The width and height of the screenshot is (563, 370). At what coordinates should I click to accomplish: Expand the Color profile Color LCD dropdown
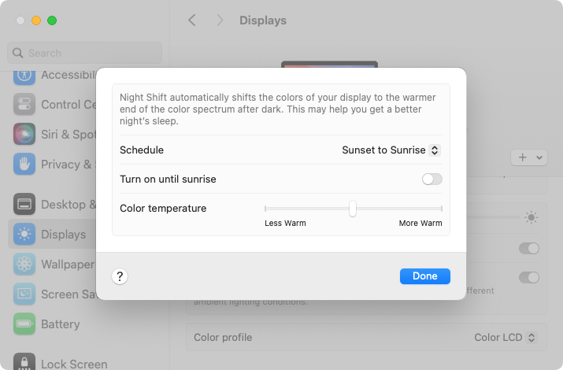click(506, 338)
